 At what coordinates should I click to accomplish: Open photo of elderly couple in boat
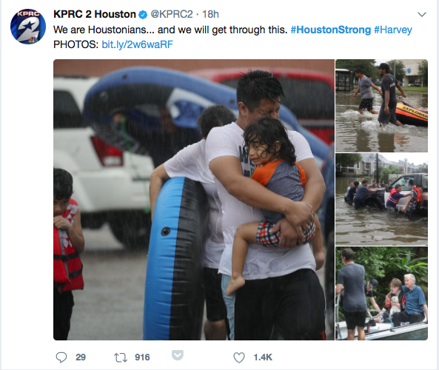[x=381, y=293]
